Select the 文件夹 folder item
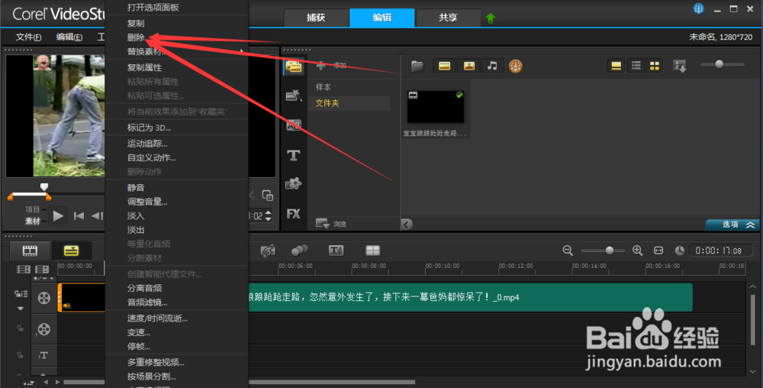This screenshot has width=763, height=388. pos(349,103)
